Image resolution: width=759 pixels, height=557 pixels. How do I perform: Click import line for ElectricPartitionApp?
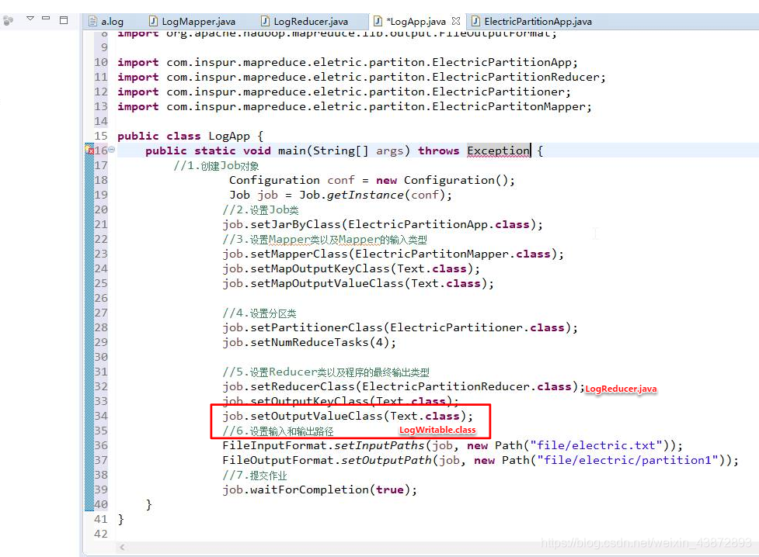[x=347, y=62]
